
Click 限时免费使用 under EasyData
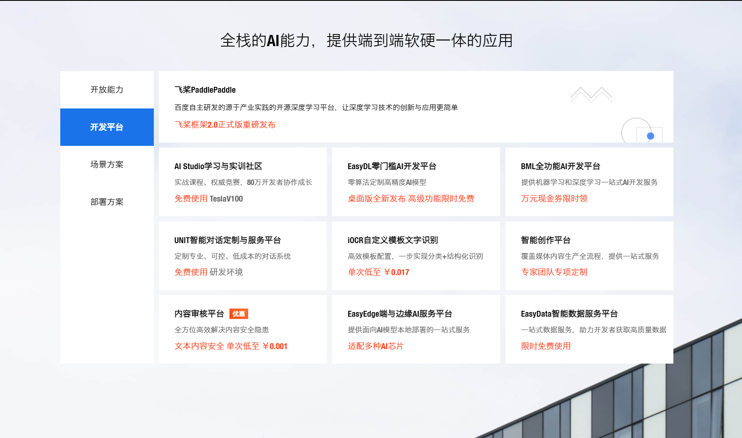546,346
